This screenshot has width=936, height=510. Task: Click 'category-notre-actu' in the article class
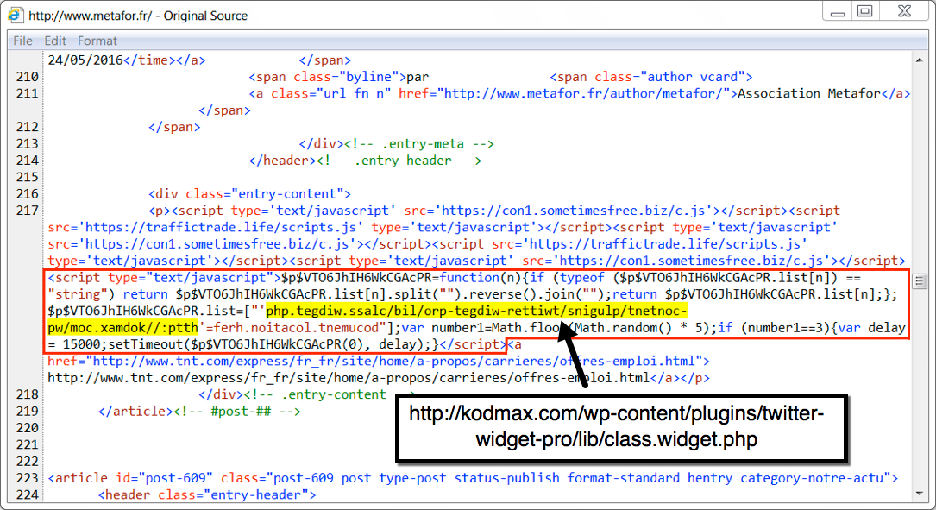pyautogui.click(x=812, y=478)
